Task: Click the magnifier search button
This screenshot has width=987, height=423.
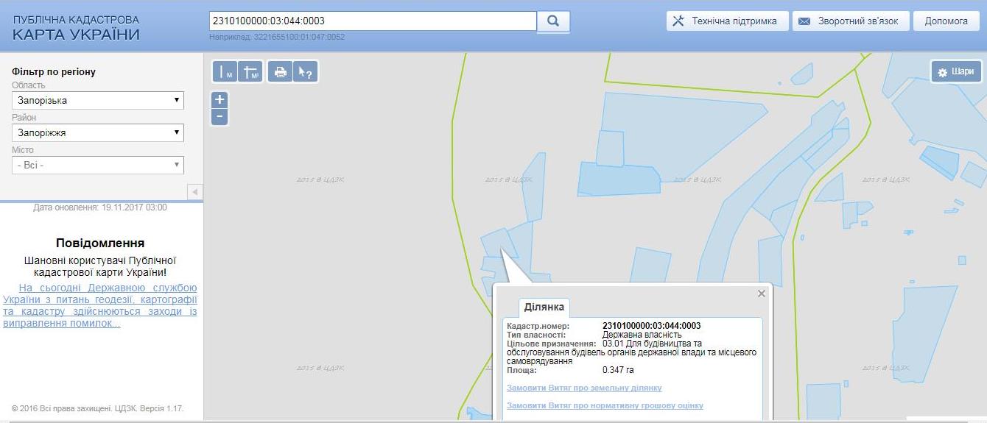Action: point(553,21)
